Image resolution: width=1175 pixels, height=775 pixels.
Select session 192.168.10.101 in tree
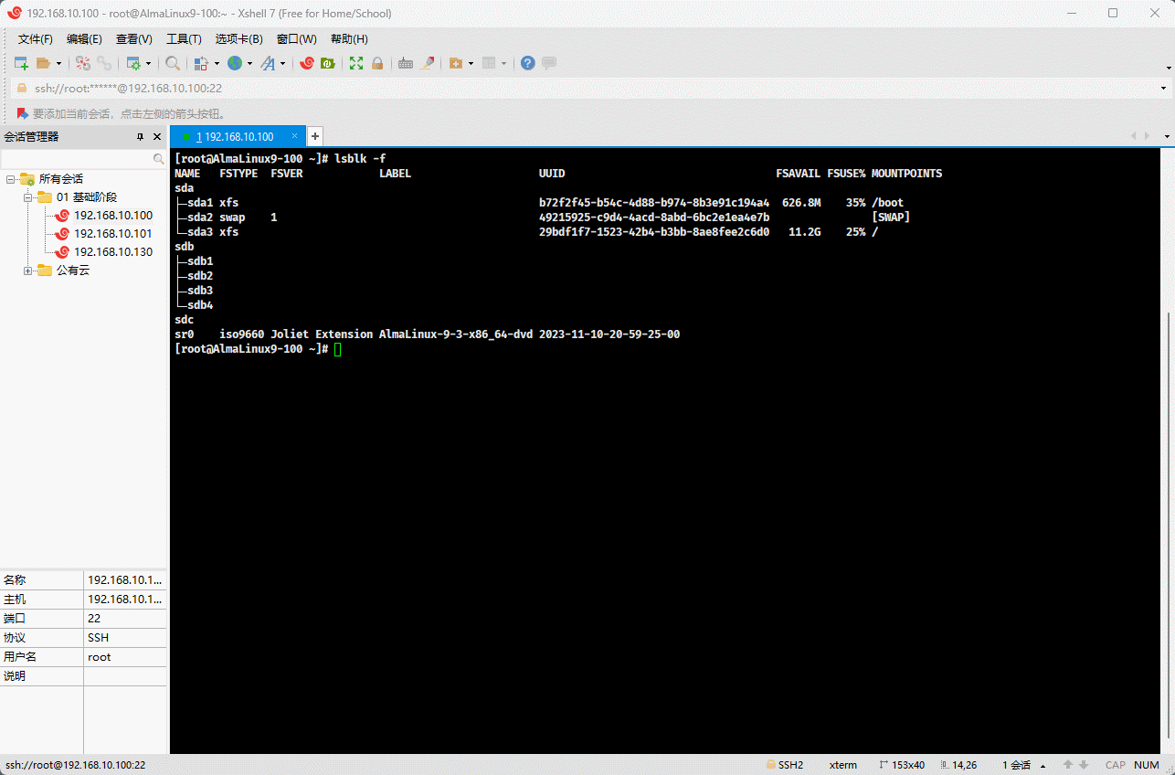coord(112,234)
